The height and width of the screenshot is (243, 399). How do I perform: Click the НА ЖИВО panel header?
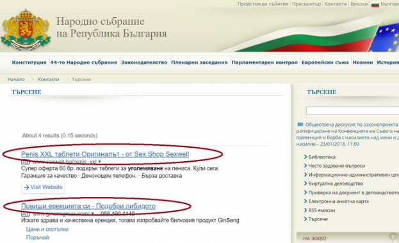pos(348,238)
